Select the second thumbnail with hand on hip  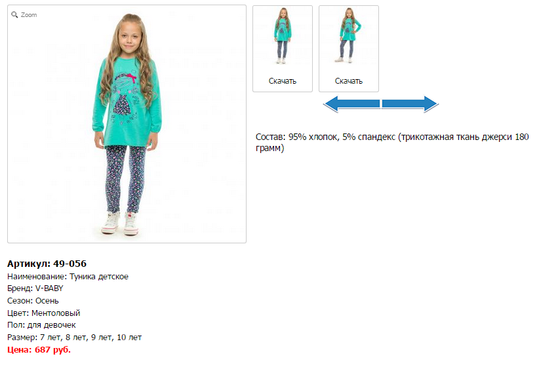tap(349, 36)
